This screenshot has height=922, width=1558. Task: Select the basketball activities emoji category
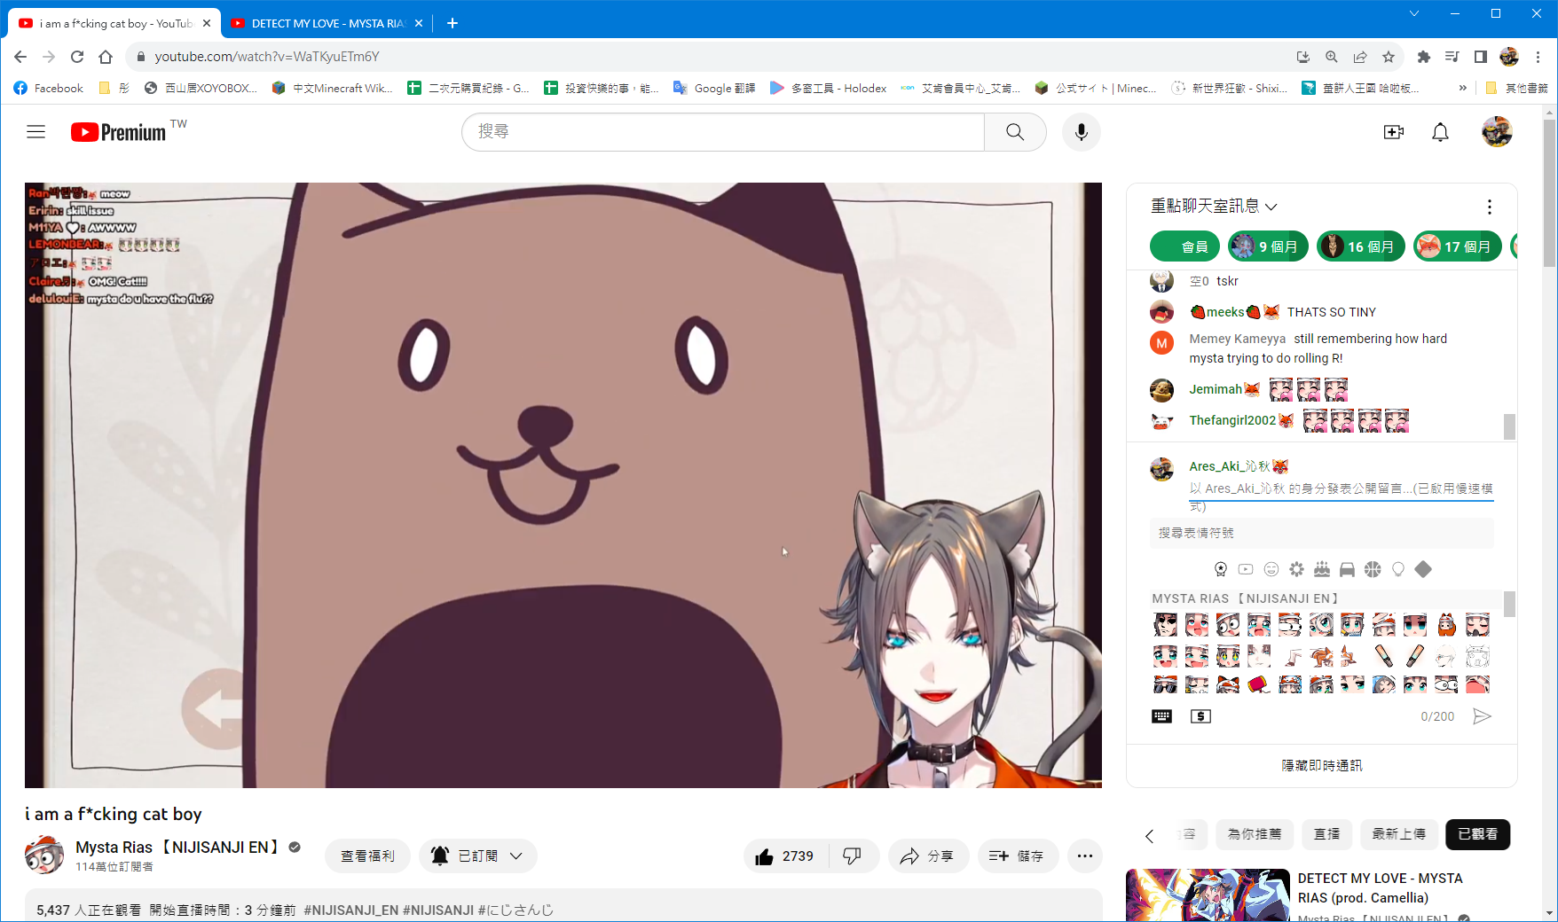(x=1373, y=569)
